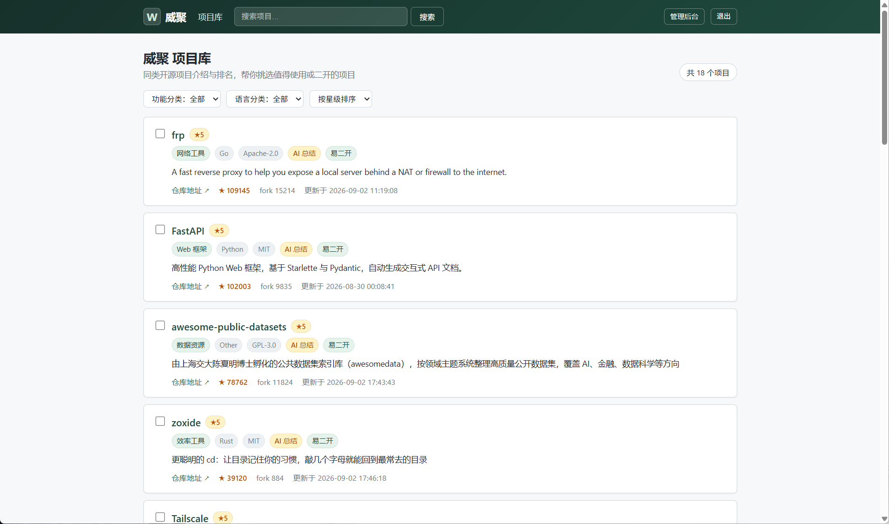Click the GPL-3.0 license tag
Screen dimensions: 889x524
264,345
